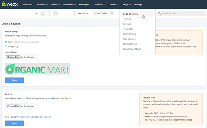The height and width of the screenshot is (128, 207).
Task: Click the 'Website Logo' section label
Action: coord(11,32)
